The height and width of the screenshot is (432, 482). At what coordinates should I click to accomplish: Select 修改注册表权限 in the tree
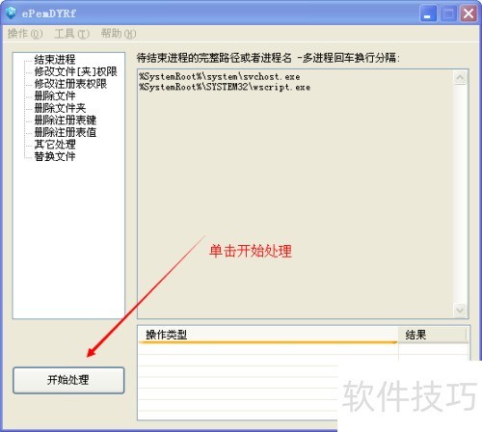[x=70, y=84]
